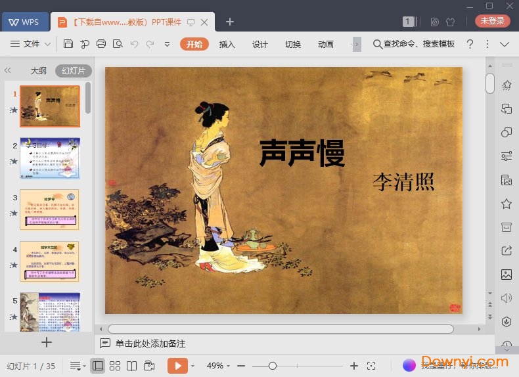Open the help question mark icon
The height and width of the screenshot is (377, 519).
[x=470, y=44]
